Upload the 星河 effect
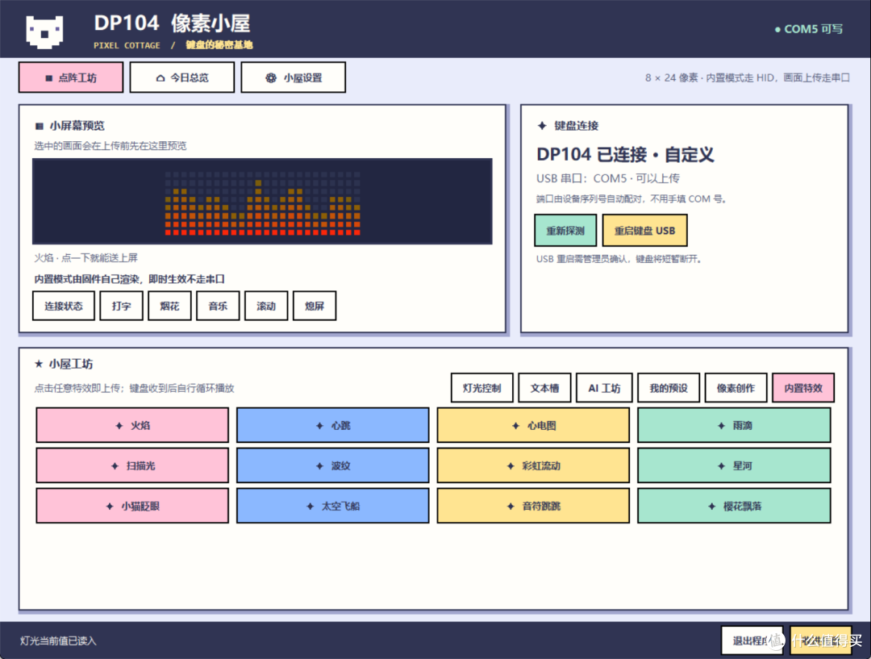The image size is (871, 659). [734, 465]
